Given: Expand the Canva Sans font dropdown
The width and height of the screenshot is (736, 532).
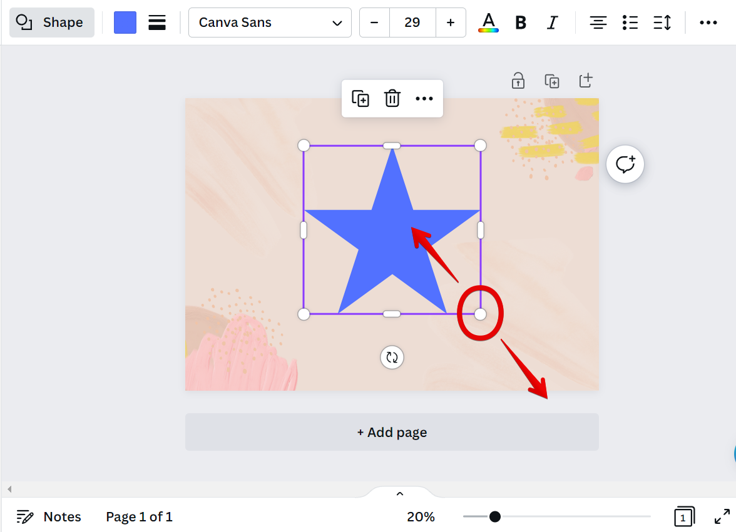Looking at the screenshot, I should pyautogui.click(x=270, y=23).
